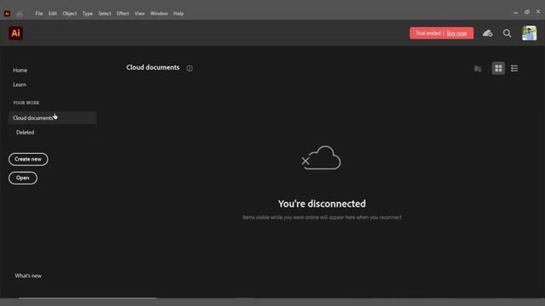
Task: Click the disconnected cloud icon
Action: tap(321, 158)
